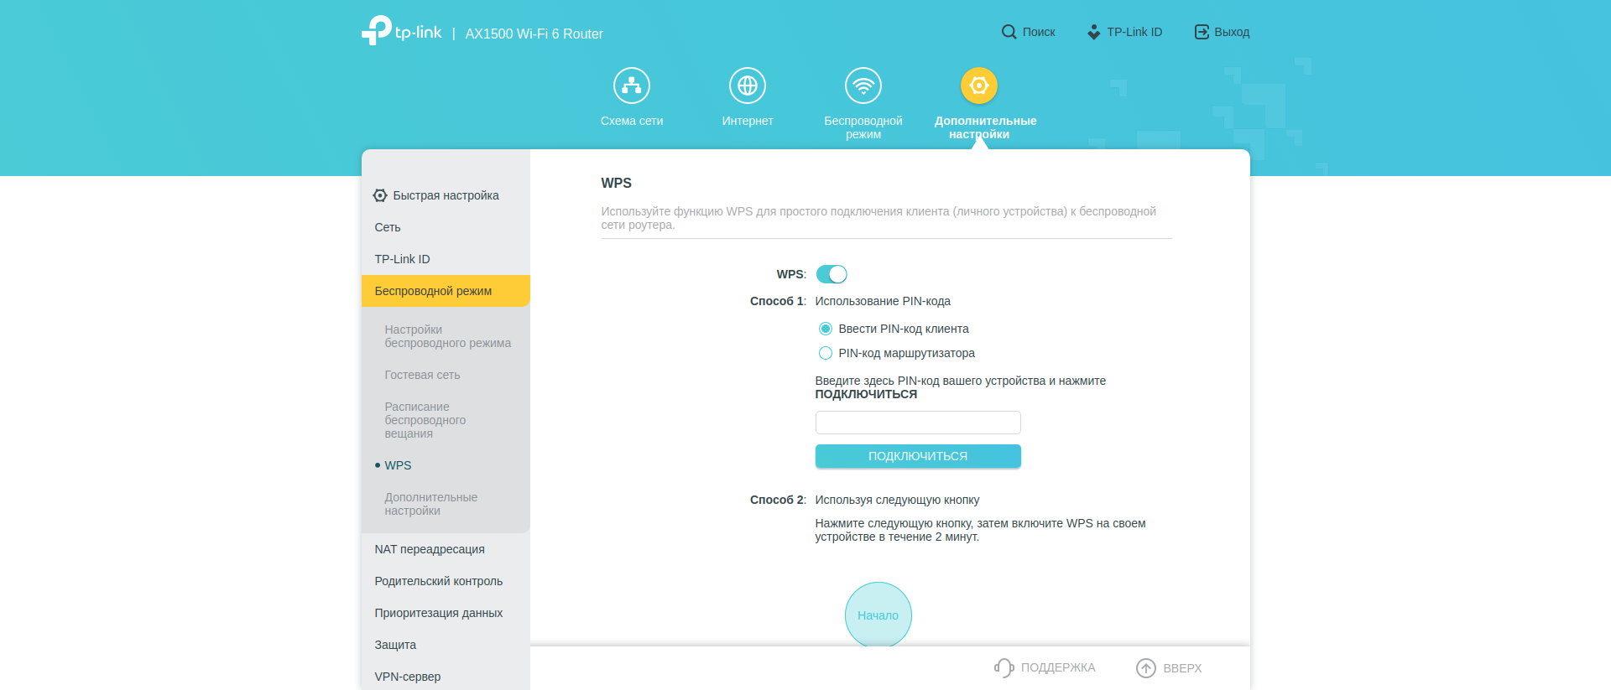The height and width of the screenshot is (690, 1611).
Task: Open TP-Link ID in the header
Action: 1124,32
